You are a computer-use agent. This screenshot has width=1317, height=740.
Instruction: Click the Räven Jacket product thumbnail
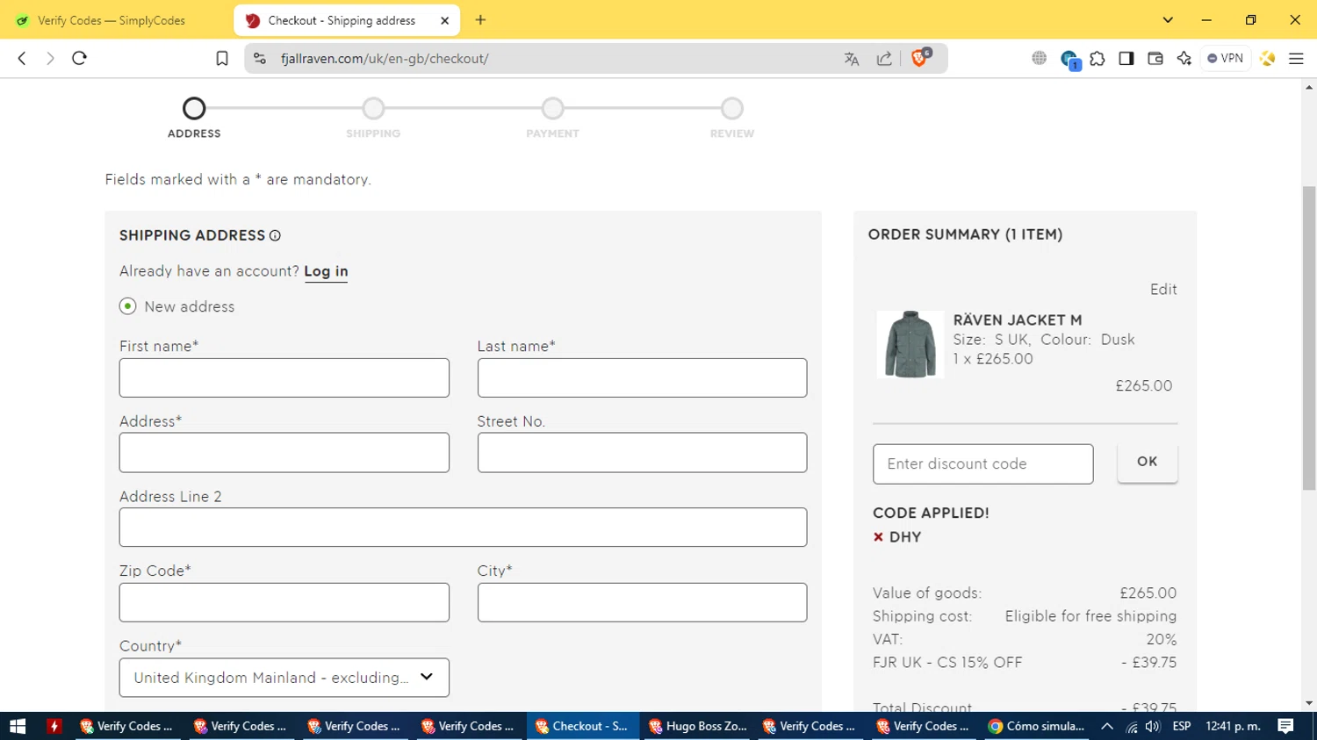pyautogui.click(x=910, y=344)
